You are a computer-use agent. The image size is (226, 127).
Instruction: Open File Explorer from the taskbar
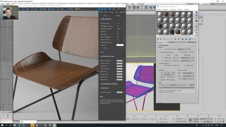point(15,125)
